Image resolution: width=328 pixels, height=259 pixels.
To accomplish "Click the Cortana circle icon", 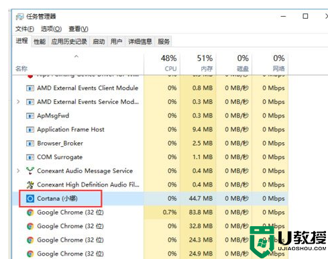I will tap(30, 199).
